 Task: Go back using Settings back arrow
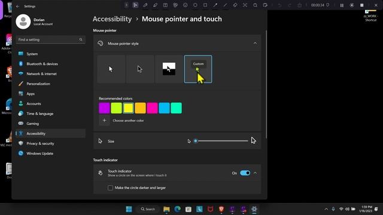pos(17,7)
